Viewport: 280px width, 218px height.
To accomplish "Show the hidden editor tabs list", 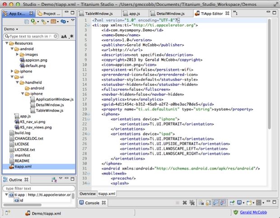I will pos(236,13).
